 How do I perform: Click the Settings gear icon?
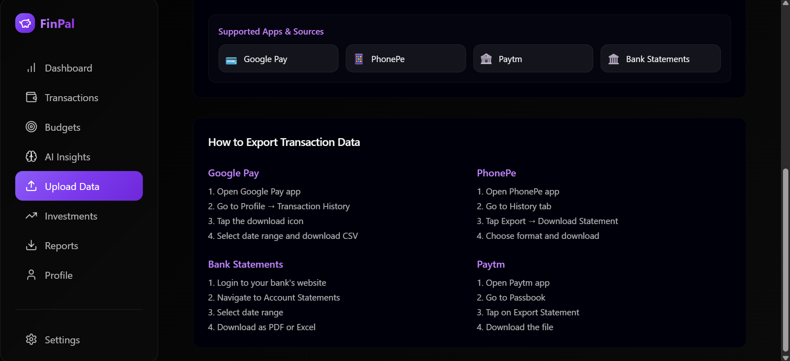click(x=31, y=339)
